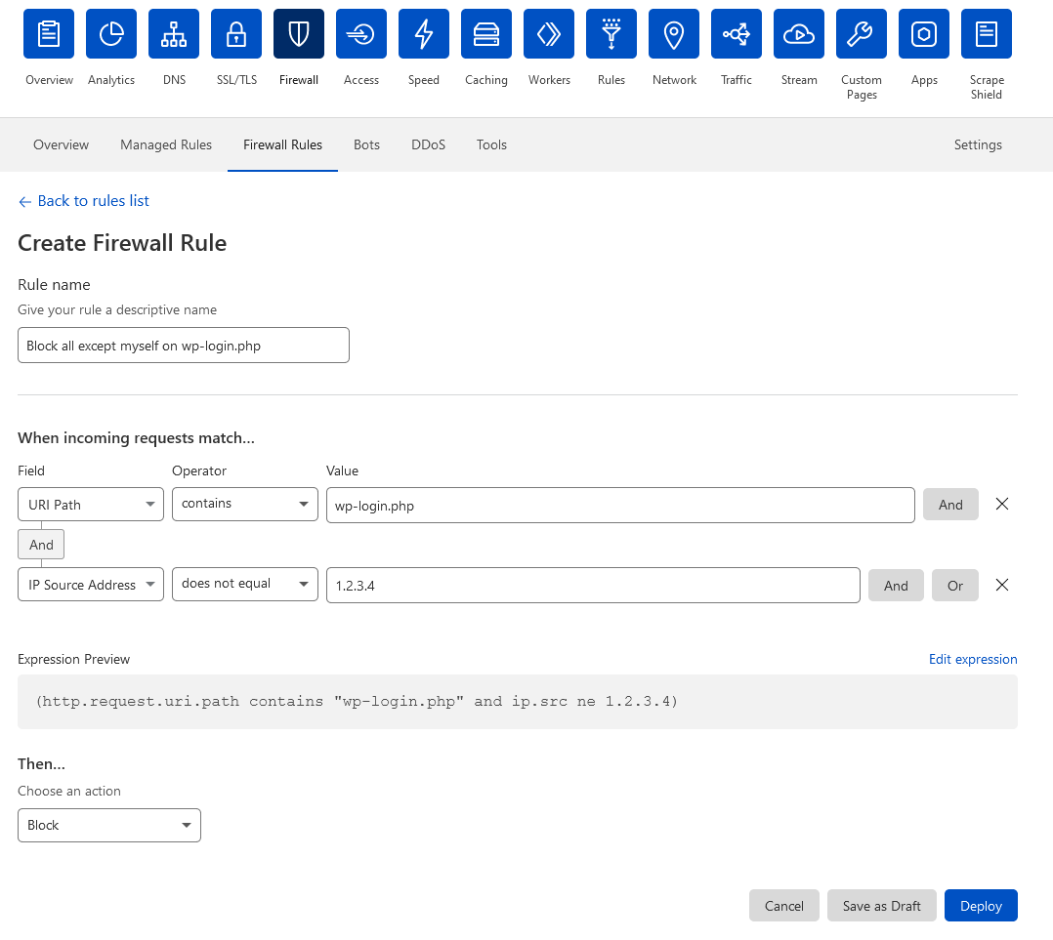
Task: Click the Rule name text field
Action: (x=184, y=346)
